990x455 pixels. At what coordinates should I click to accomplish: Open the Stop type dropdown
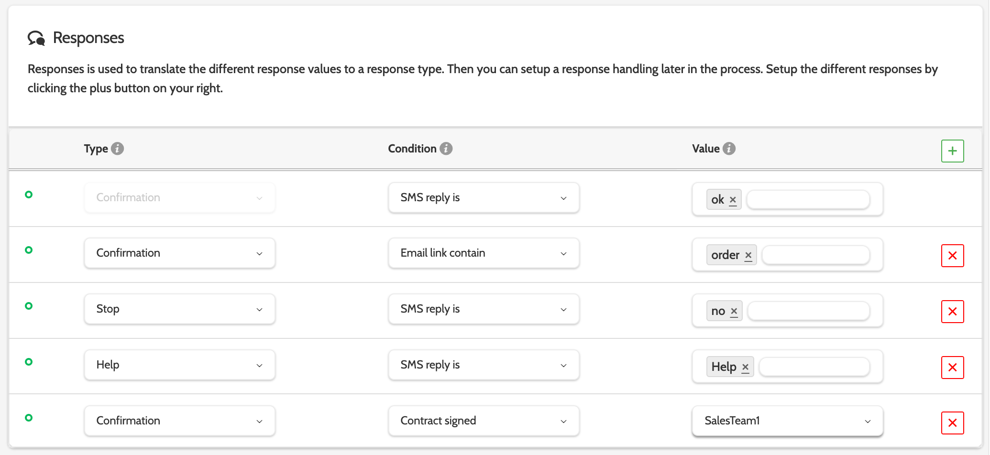point(179,309)
